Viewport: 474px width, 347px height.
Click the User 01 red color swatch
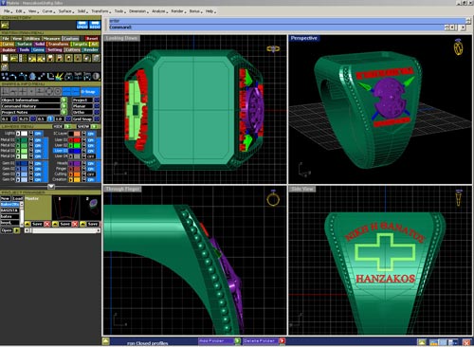(77, 140)
